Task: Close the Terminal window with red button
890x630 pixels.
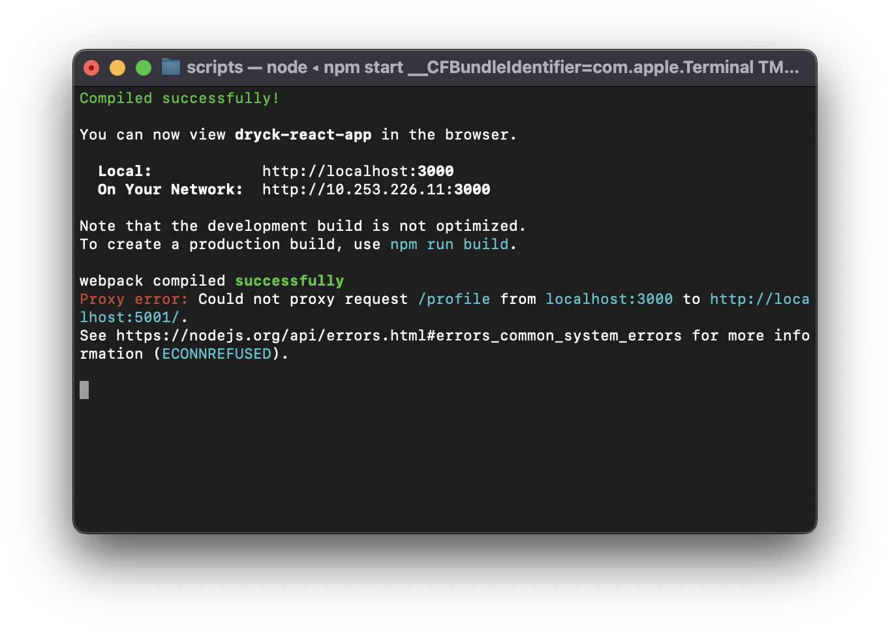Action: [x=91, y=68]
